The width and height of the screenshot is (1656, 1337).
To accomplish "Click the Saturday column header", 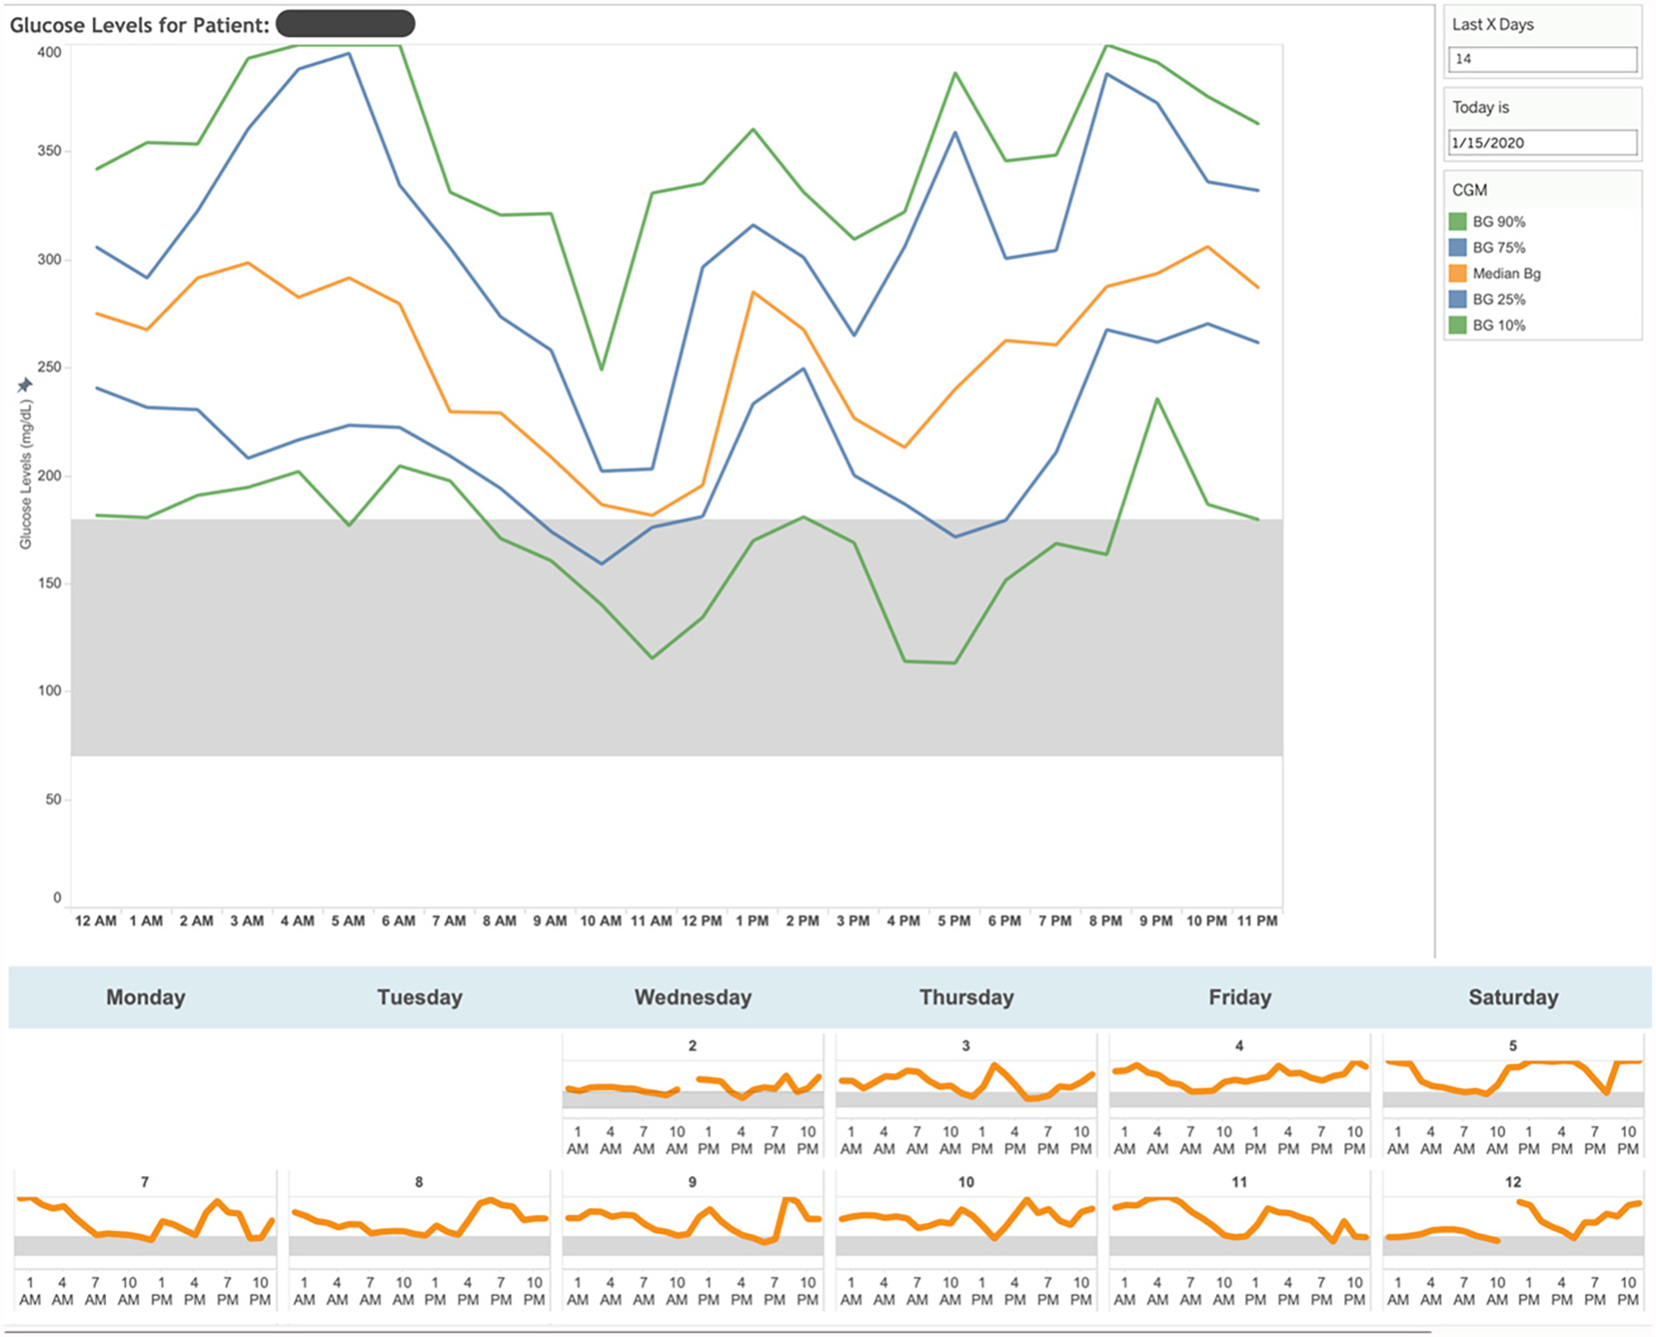I will (1513, 998).
